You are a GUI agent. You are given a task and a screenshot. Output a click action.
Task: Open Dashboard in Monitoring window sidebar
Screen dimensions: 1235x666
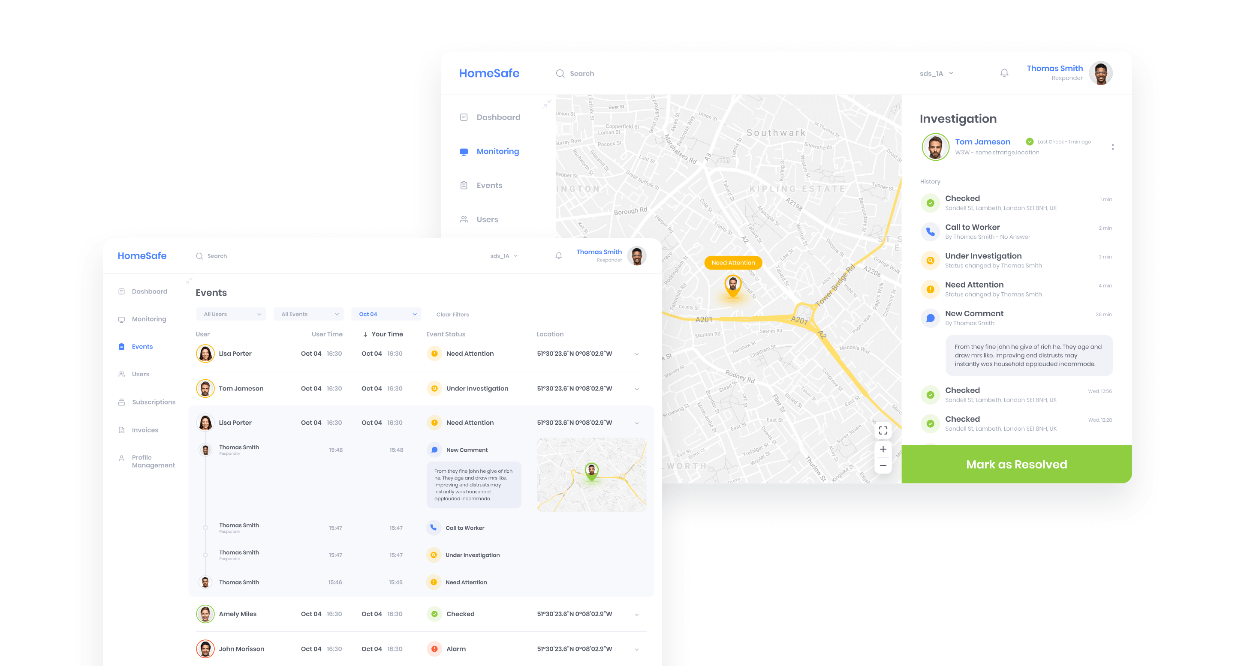(x=490, y=117)
